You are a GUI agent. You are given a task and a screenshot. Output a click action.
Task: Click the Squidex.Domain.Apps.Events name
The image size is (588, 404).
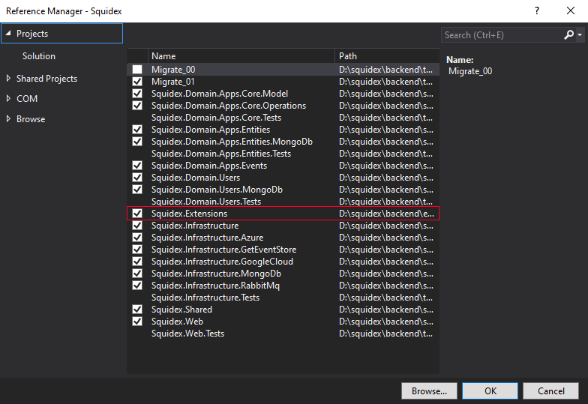click(x=209, y=165)
